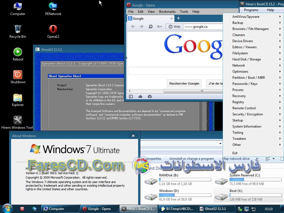Screen dimensions: 284x213
Task: Click the Opera password wand key icon
Action: pos(159,27)
